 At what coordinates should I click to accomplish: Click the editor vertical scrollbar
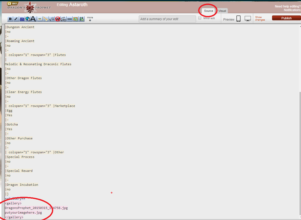[300, 153]
